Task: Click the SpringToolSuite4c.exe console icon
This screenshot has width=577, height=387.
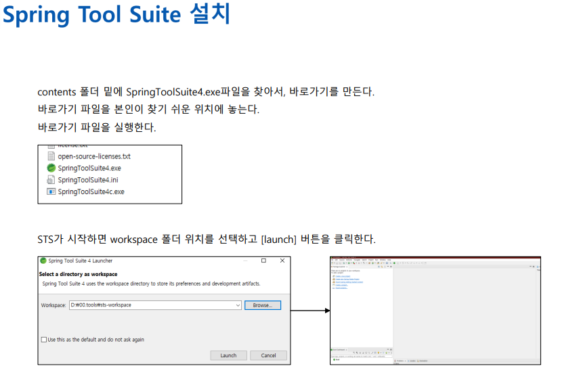Action: click(51, 191)
